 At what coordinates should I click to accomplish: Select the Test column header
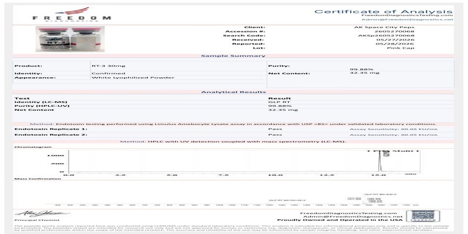tap(22, 98)
